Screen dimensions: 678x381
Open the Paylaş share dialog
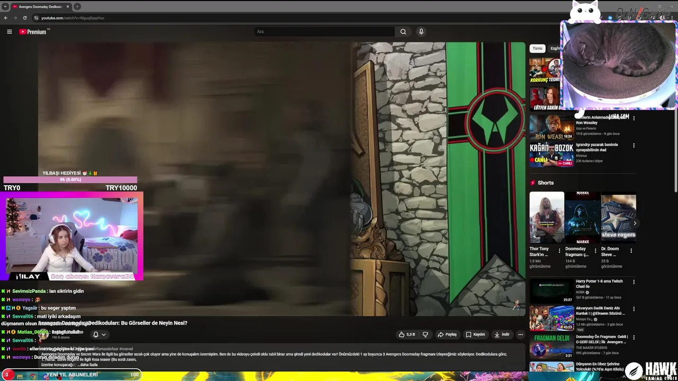(x=447, y=334)
